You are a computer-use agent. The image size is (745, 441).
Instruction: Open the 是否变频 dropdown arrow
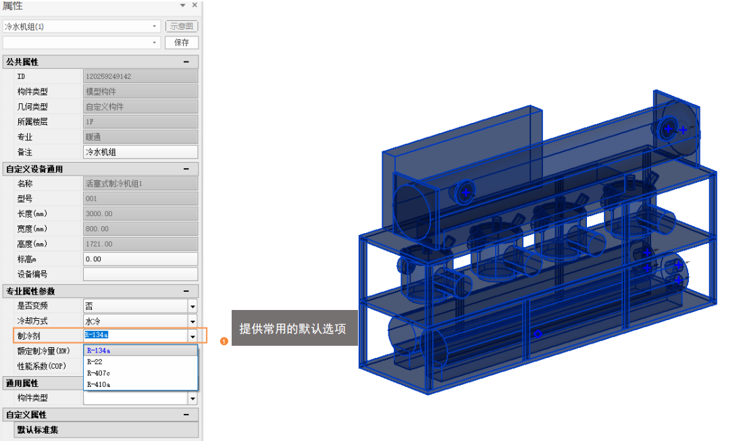(192, 307)
